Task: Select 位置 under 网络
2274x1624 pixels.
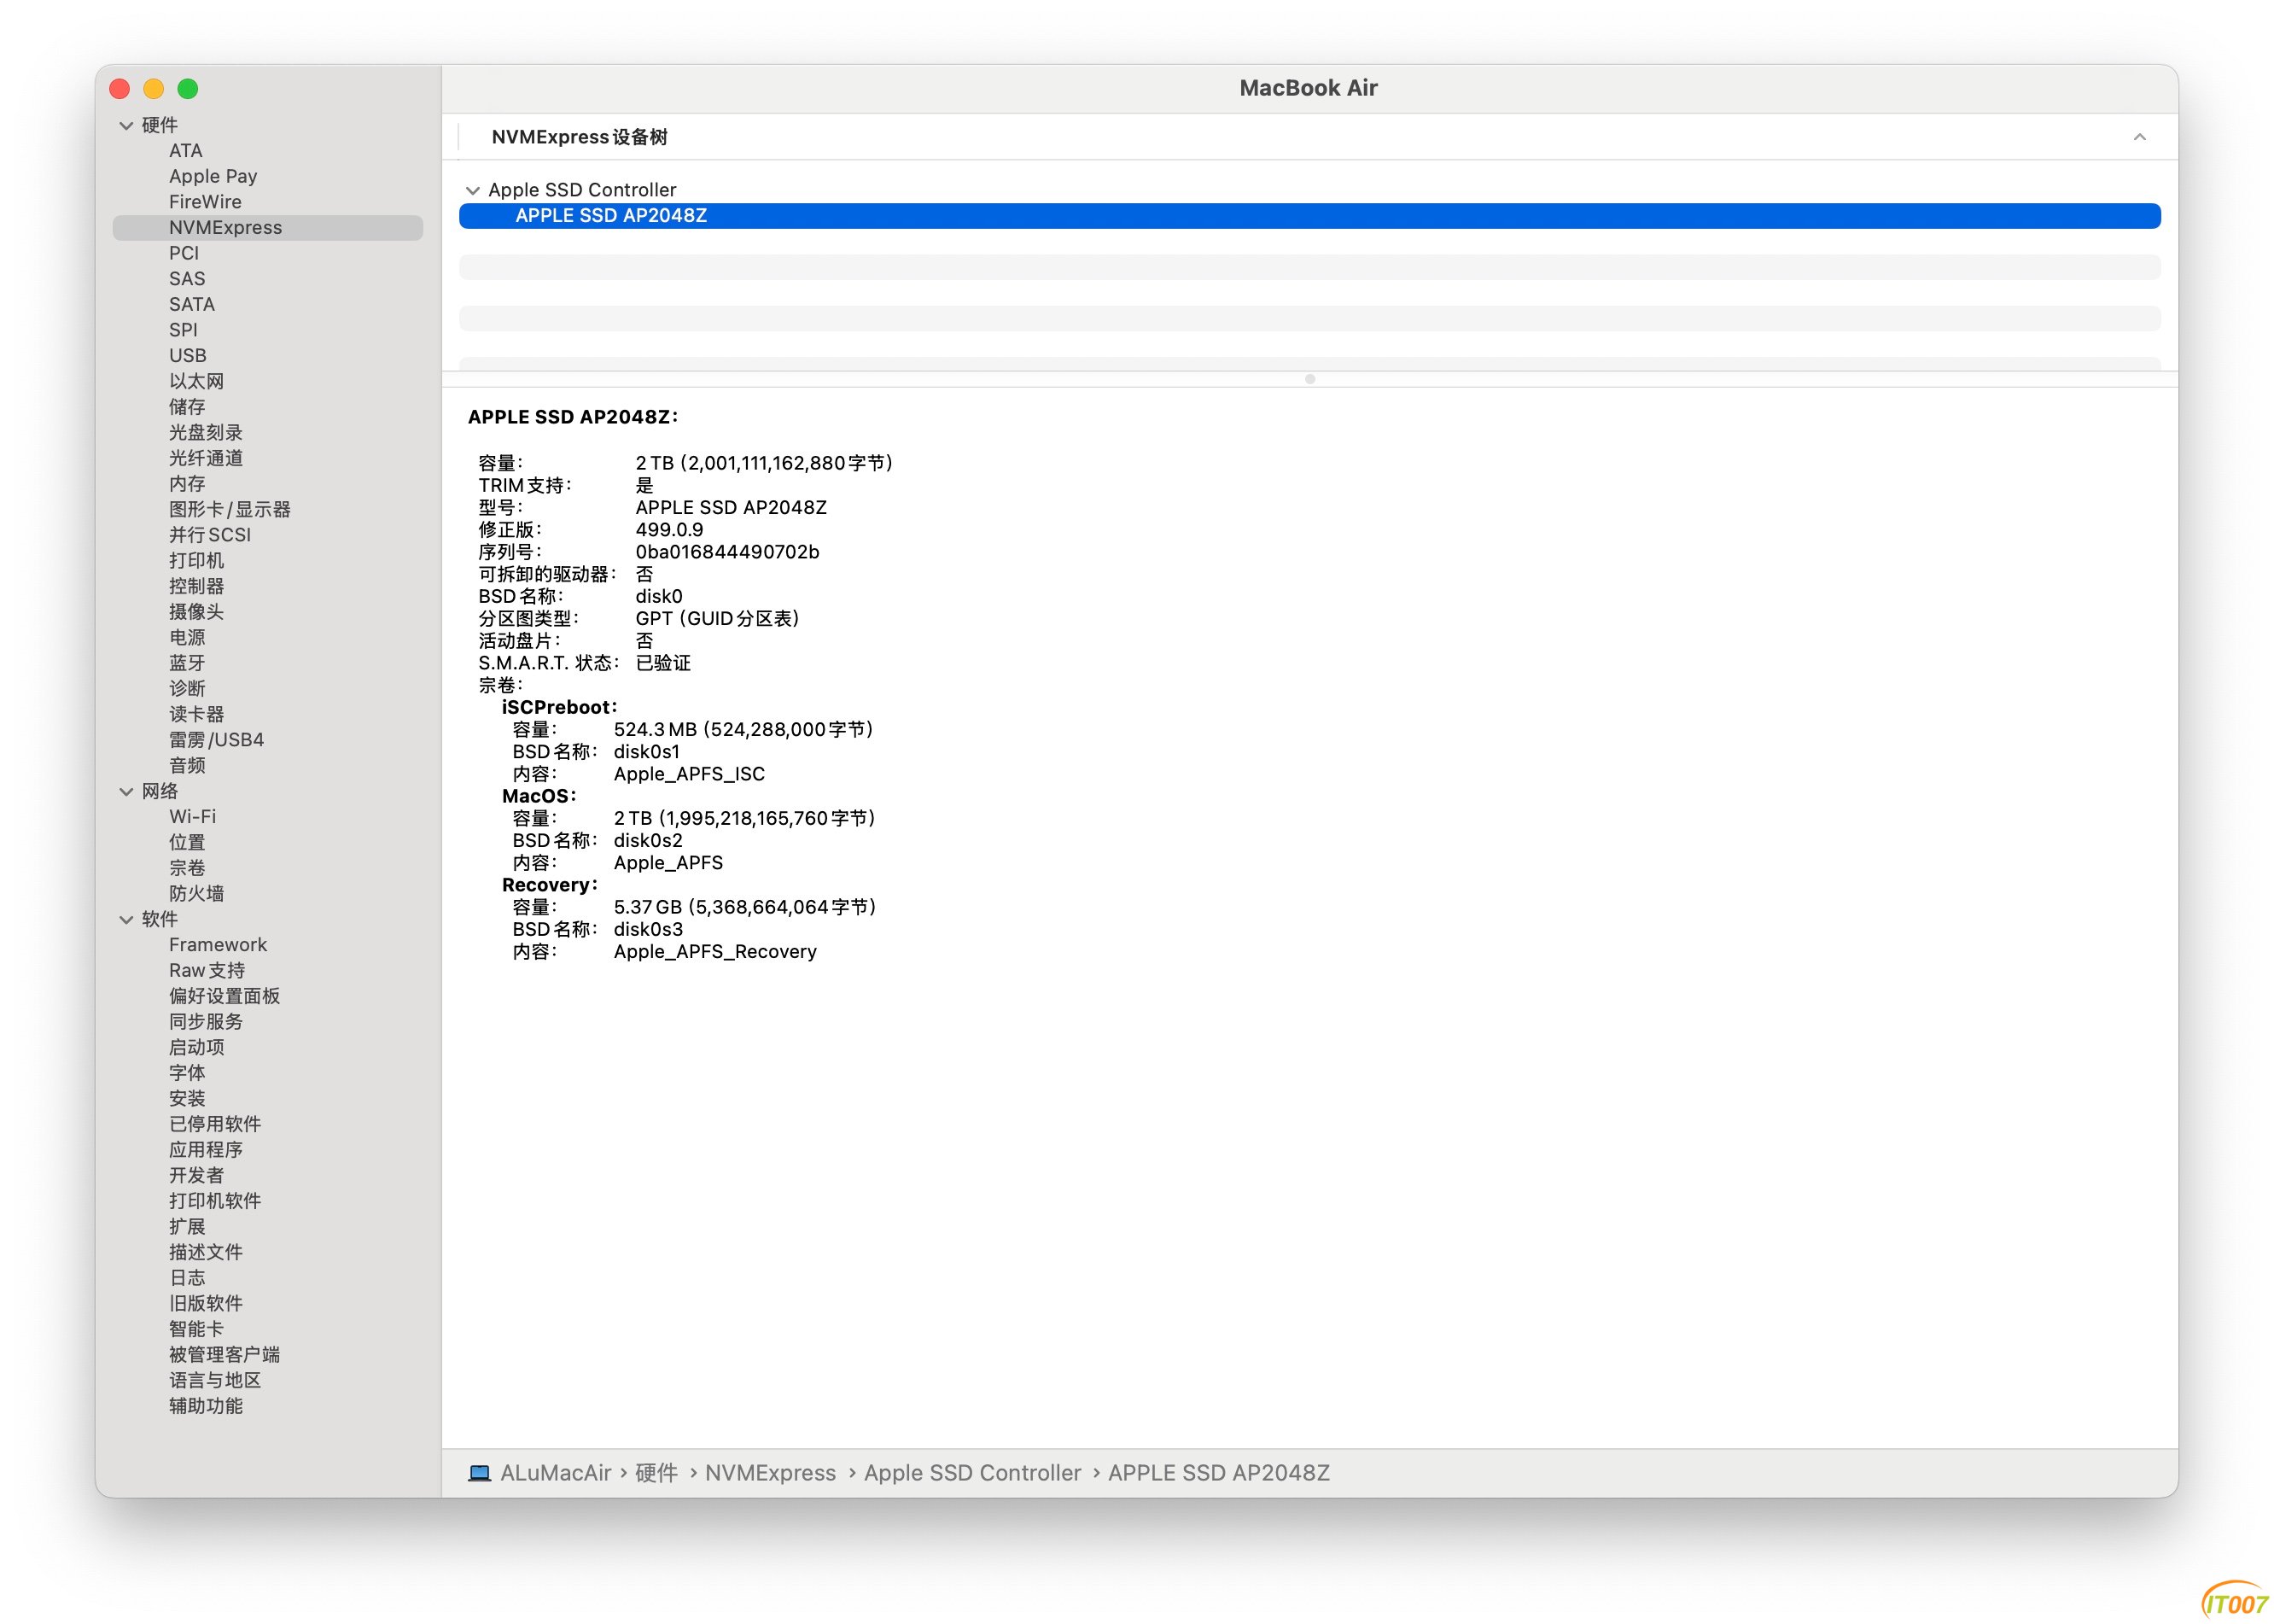Action: tap(187, 843)
